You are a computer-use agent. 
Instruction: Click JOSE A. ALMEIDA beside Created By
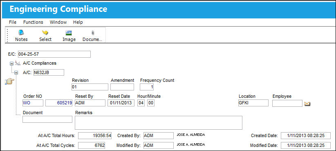pos(190,135)
